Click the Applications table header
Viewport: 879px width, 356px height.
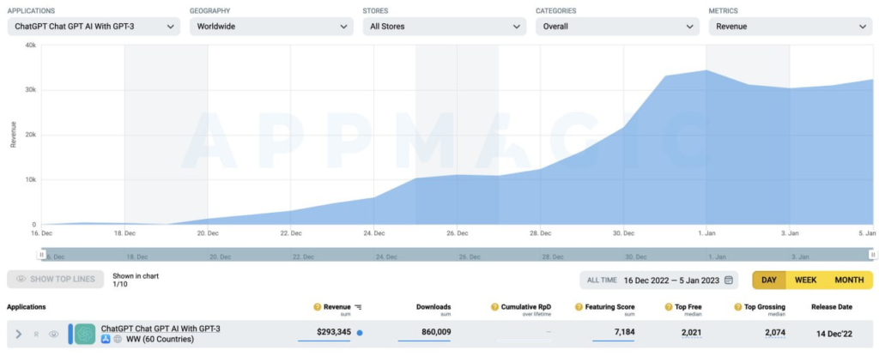pos(27,306)
